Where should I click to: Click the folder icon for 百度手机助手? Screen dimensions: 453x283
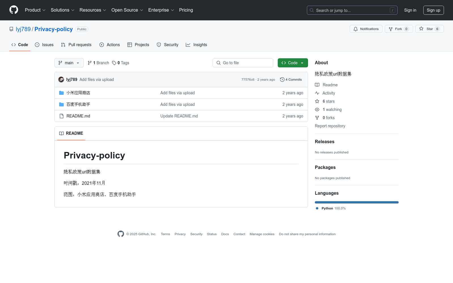(61, 104)
